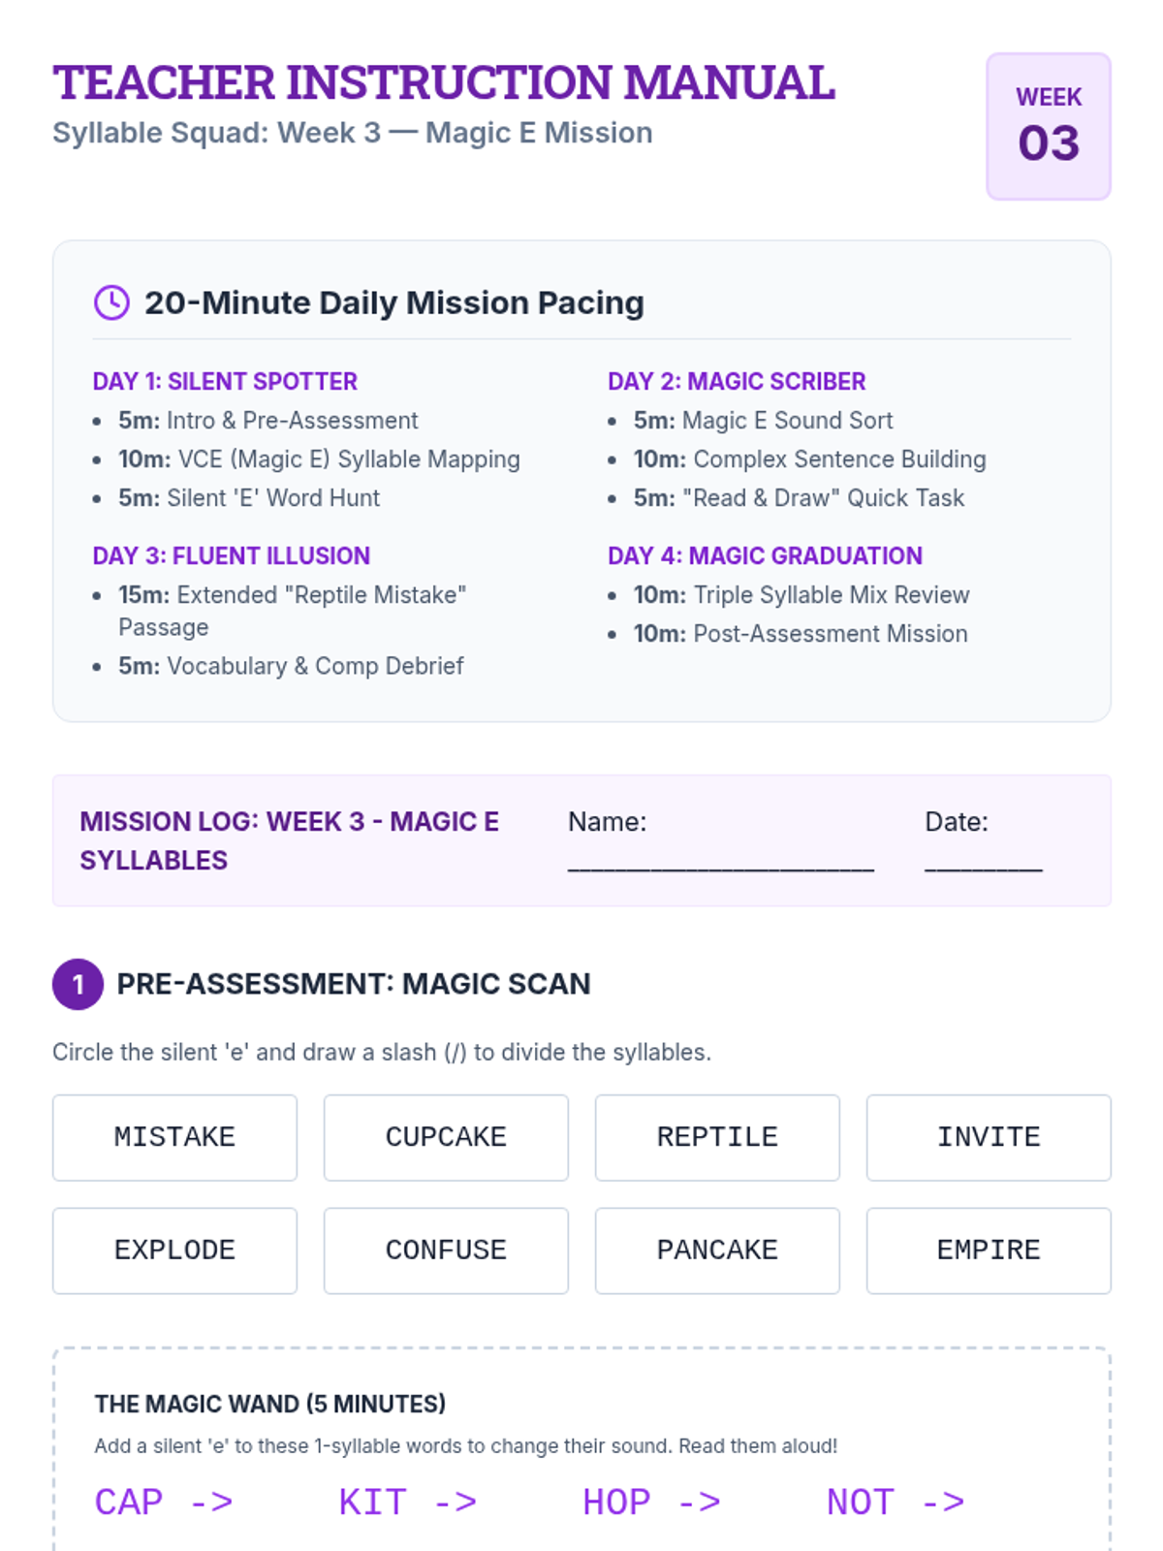Click the PANCAKE word box
Screen dimensions: 1163x1551
[717, 1250]
